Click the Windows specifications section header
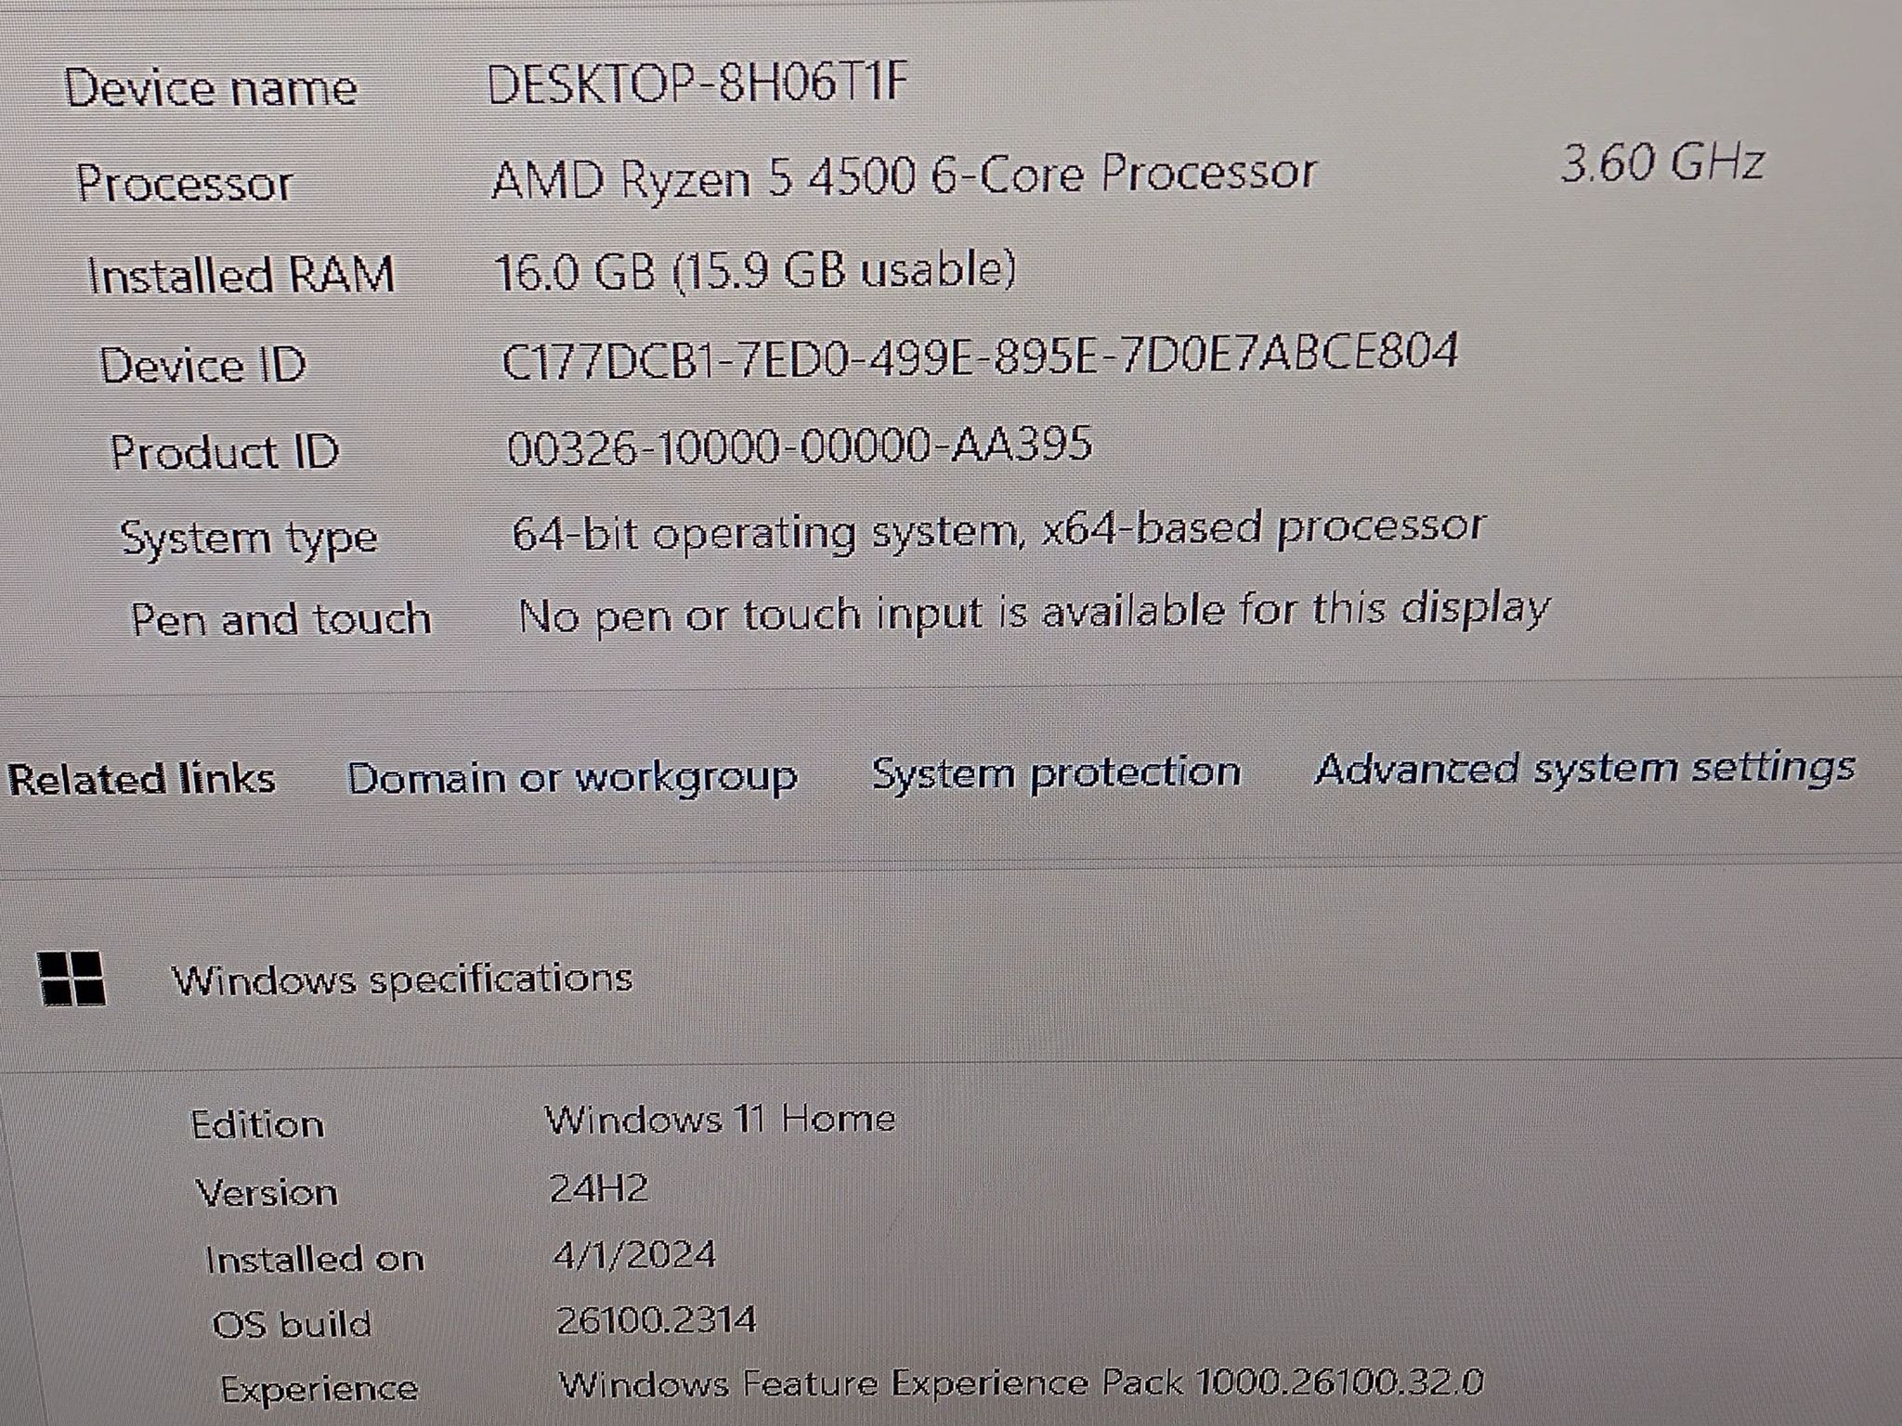 tap(402, 979)
